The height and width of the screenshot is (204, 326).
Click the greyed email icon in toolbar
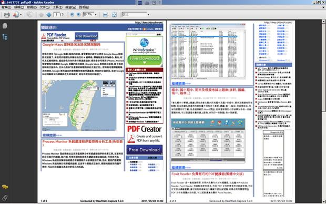tap(30, 15)
